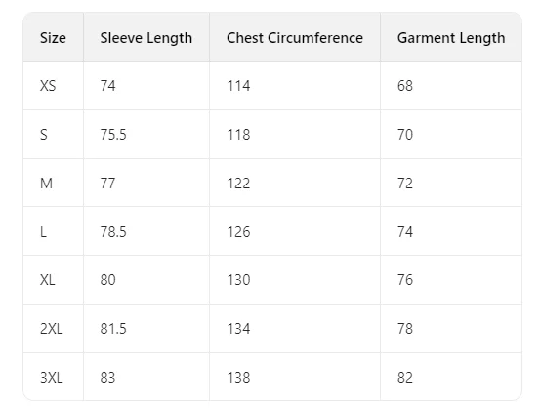Click the 2XL chest value 134
The image size is (541, 411).
[x=238, y=329]
